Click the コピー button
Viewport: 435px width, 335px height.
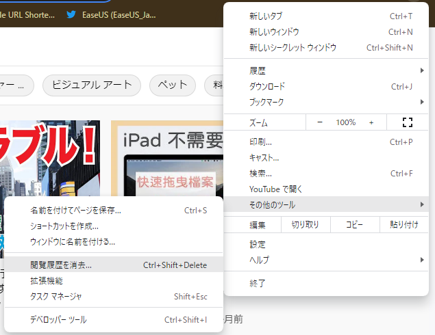(354, 224)
